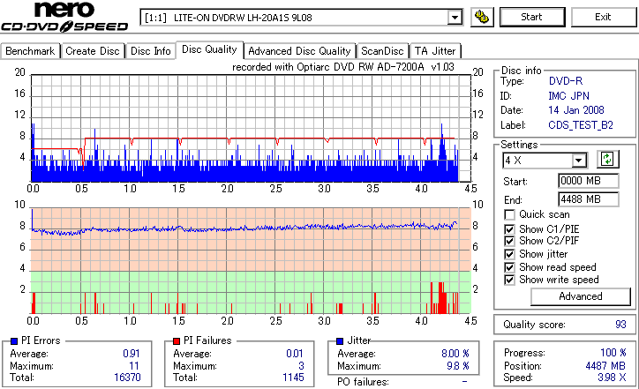The image size is (639, 389).
Task: Click the Start 0000 MB input field
Action: tap(588, 181)
